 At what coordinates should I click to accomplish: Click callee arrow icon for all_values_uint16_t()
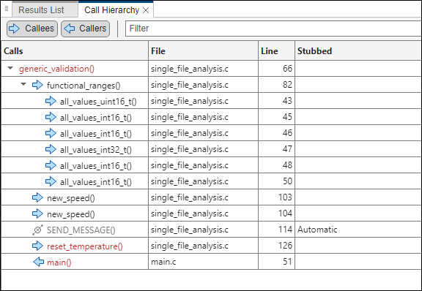51,101
